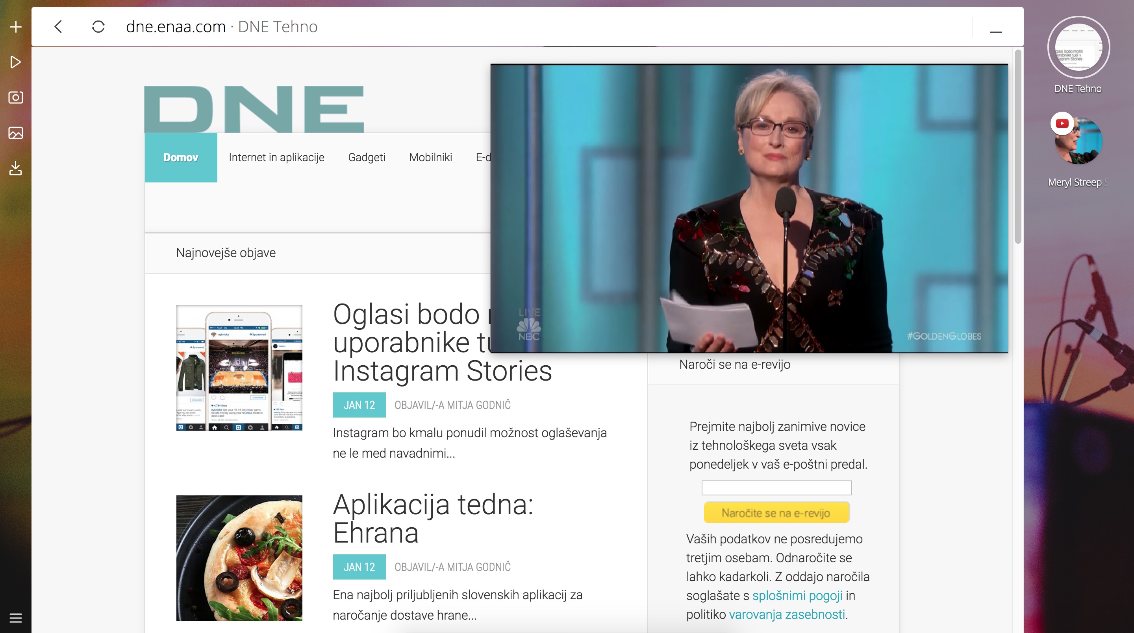Click the Naročite se na e-revijo button
Viewport: 1134px width, 633px height.
coord(776,513)
